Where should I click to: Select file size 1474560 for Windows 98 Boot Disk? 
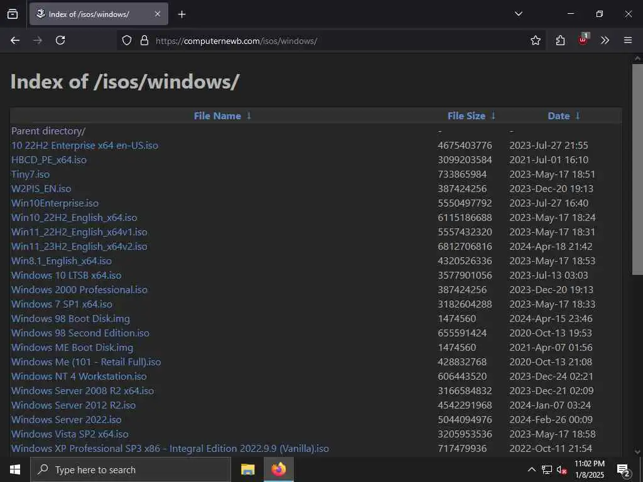tap(457, 318)
